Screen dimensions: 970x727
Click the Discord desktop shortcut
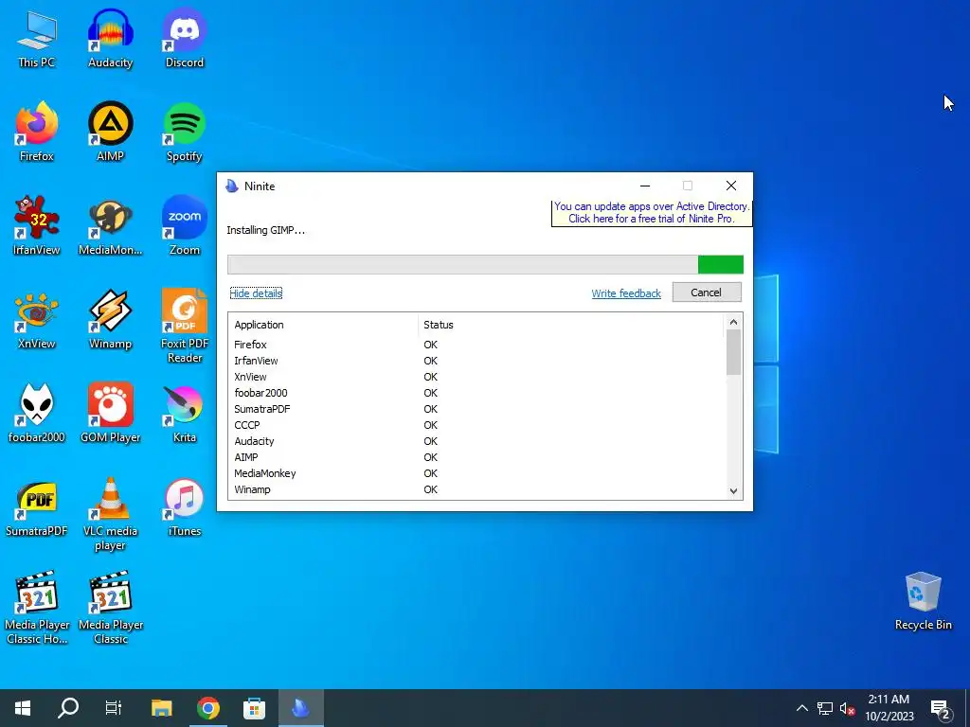coord(185,39)
